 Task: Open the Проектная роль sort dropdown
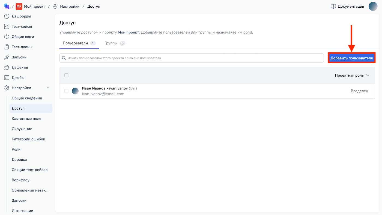coord(352,75)
